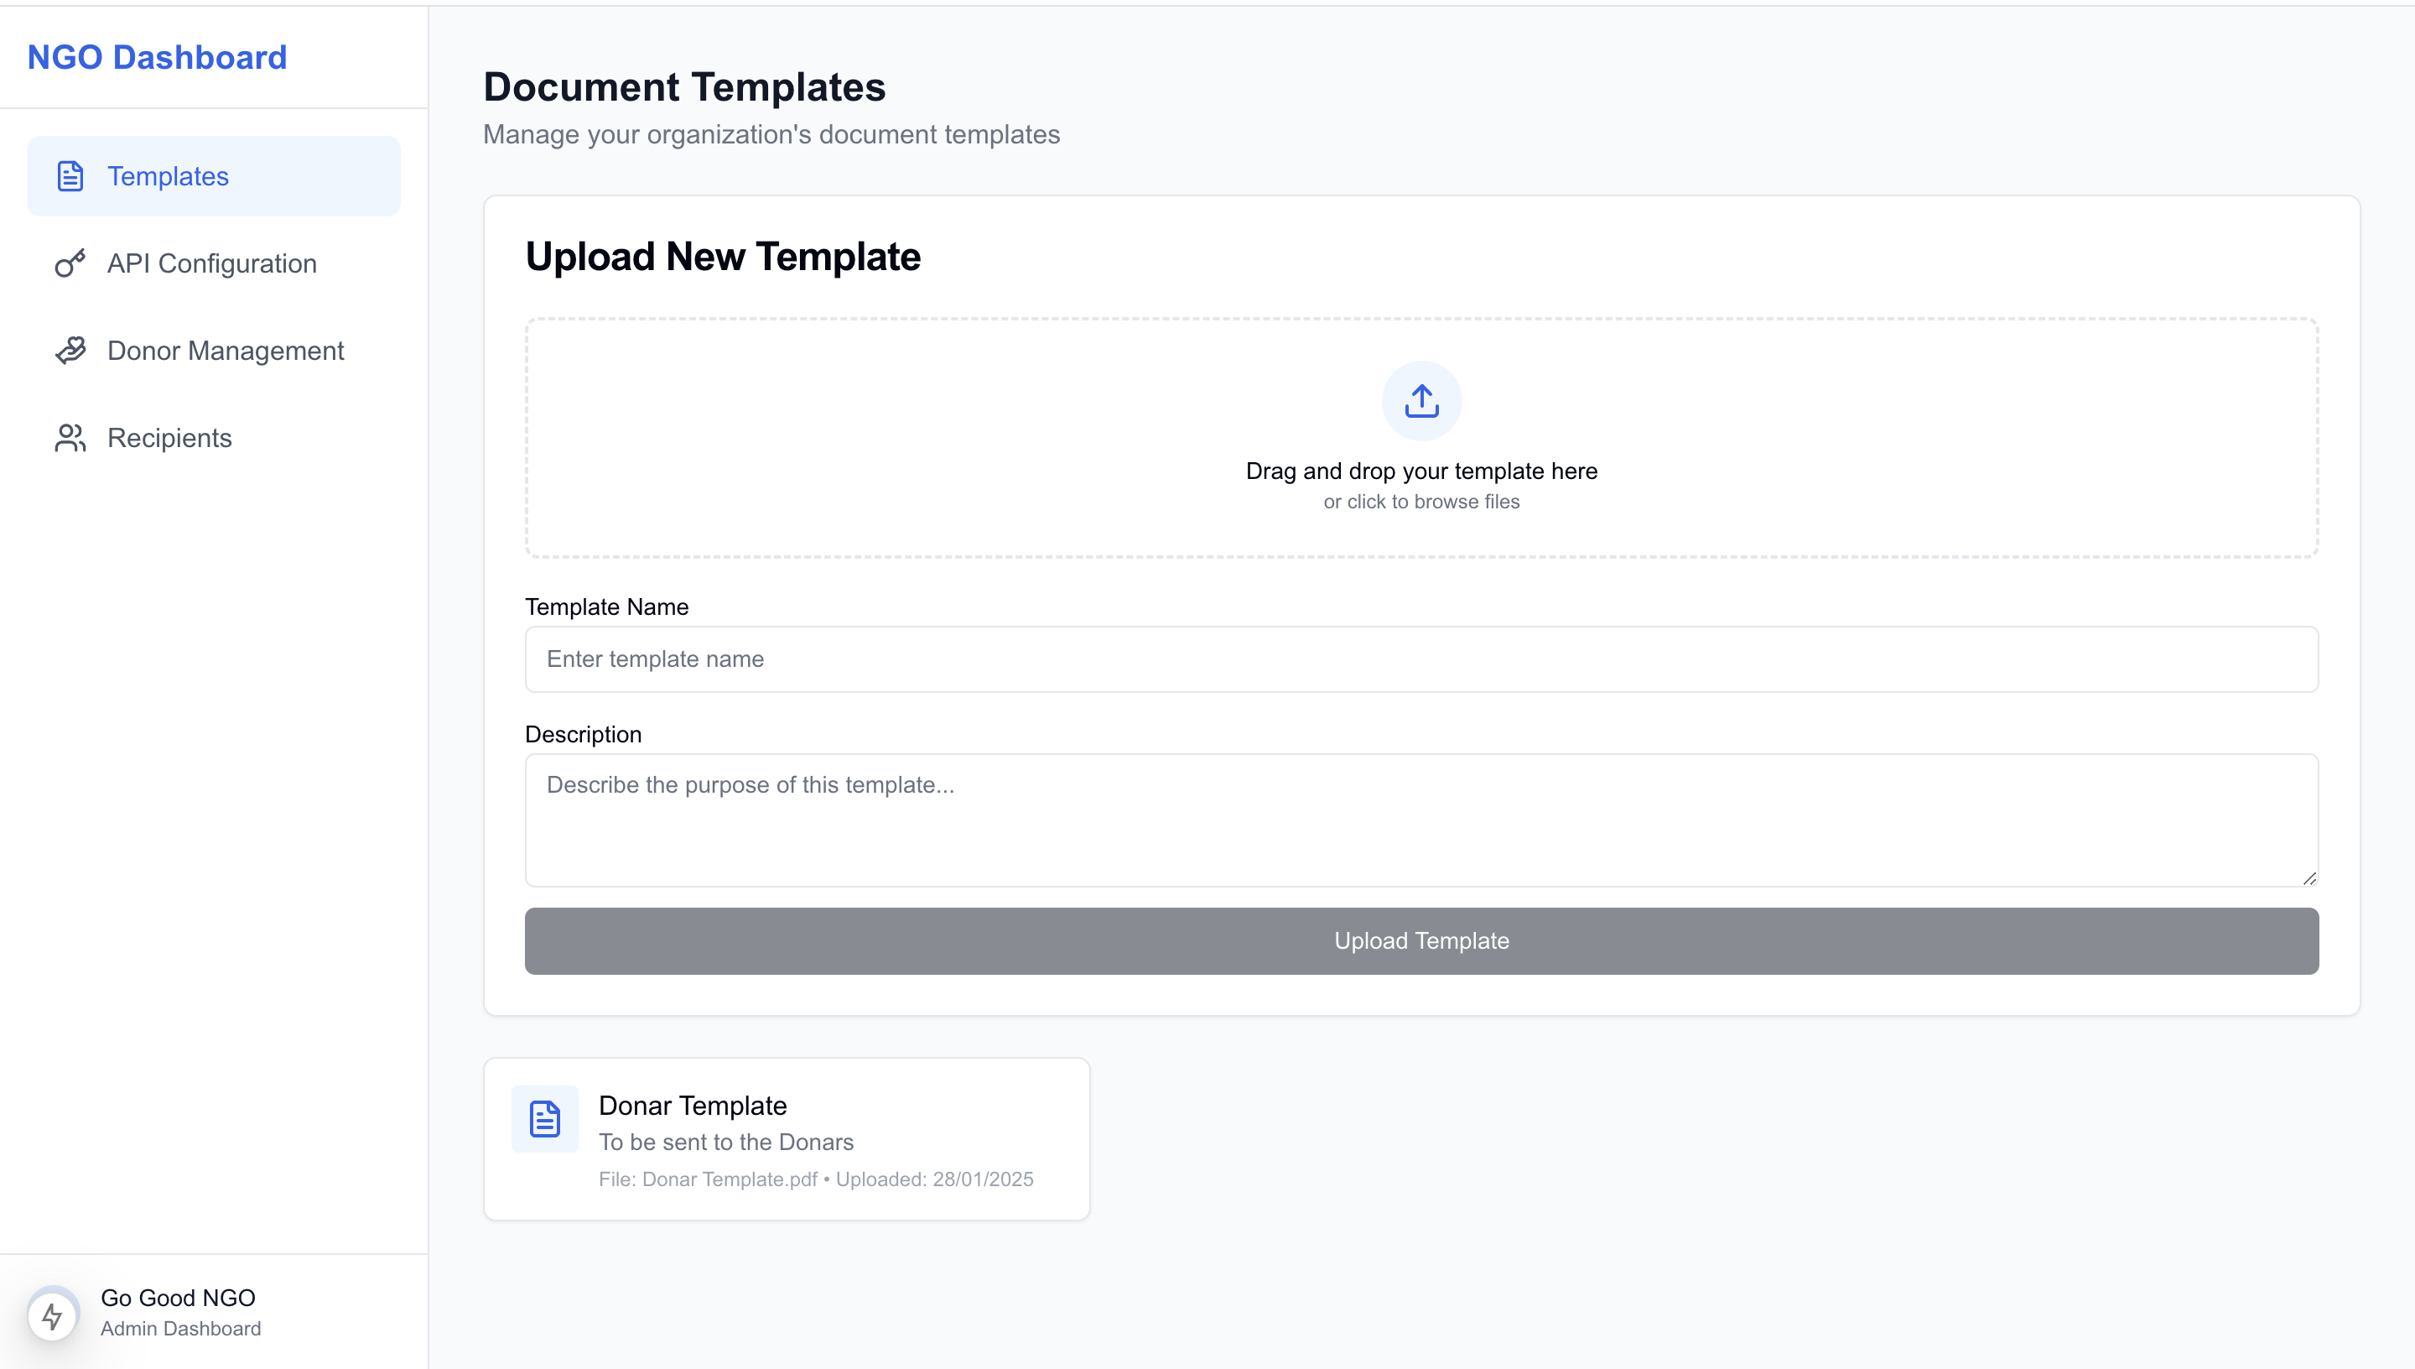Click the textarea resize handle corner
This screenshot has height=1369, width=2415.
2309,878
